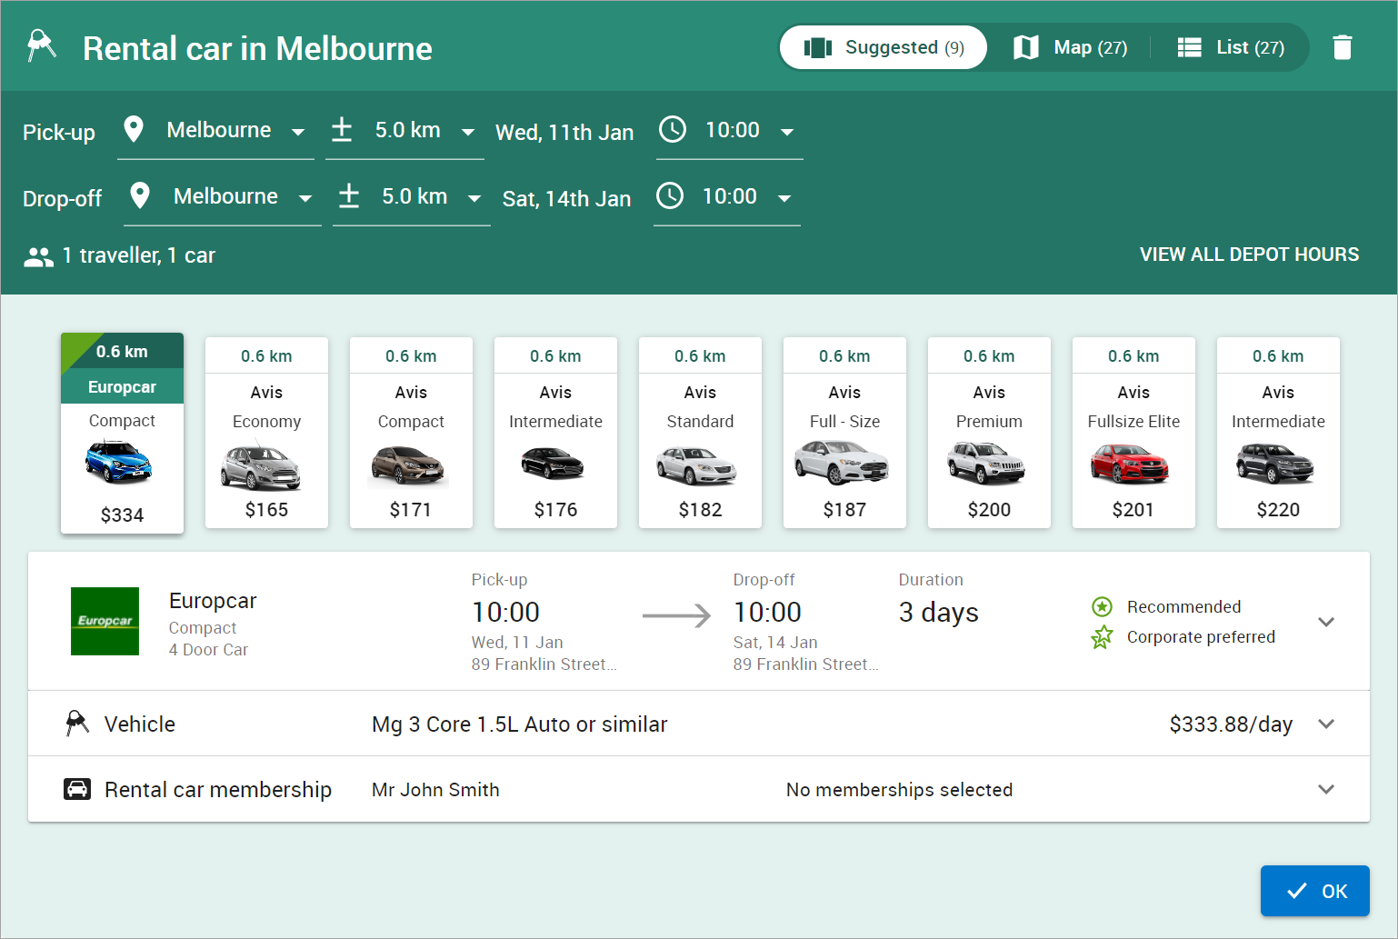
Task: Click the pick-up location pin icon
Action: (134, 129)
